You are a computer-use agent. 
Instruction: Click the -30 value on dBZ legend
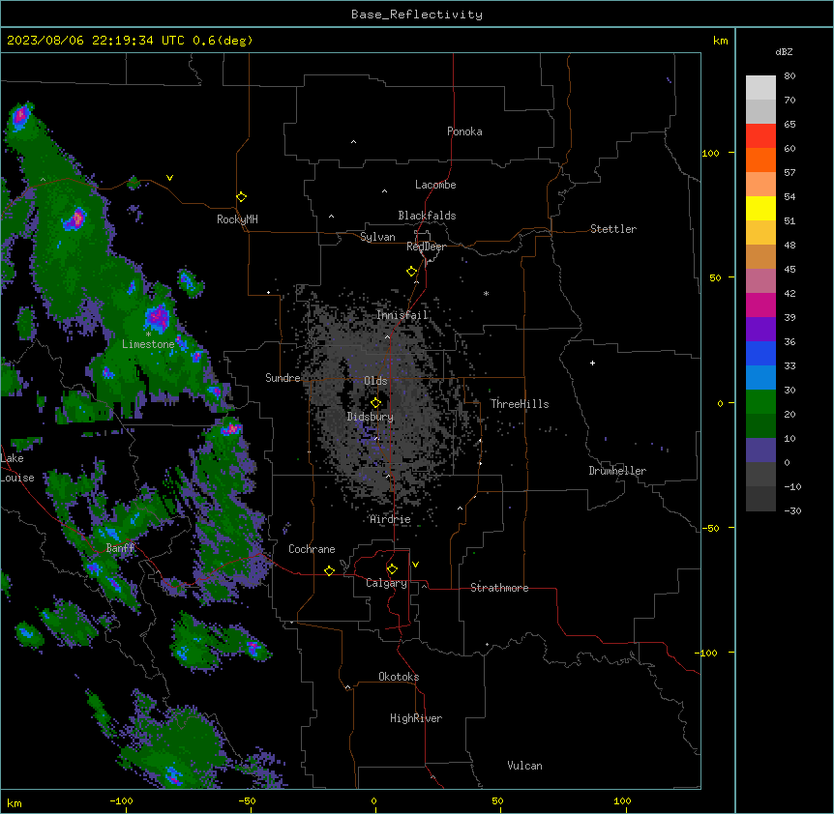792,510
